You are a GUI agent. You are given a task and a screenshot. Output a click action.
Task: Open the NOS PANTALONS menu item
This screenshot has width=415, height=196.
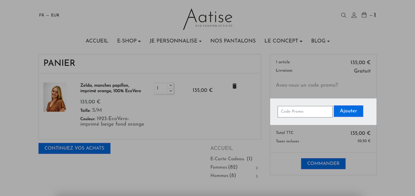233,41
